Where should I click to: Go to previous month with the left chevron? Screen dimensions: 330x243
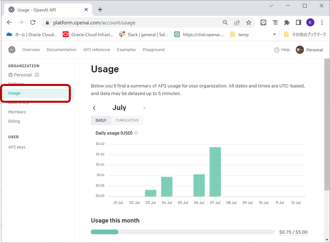(x=94, y=108)
